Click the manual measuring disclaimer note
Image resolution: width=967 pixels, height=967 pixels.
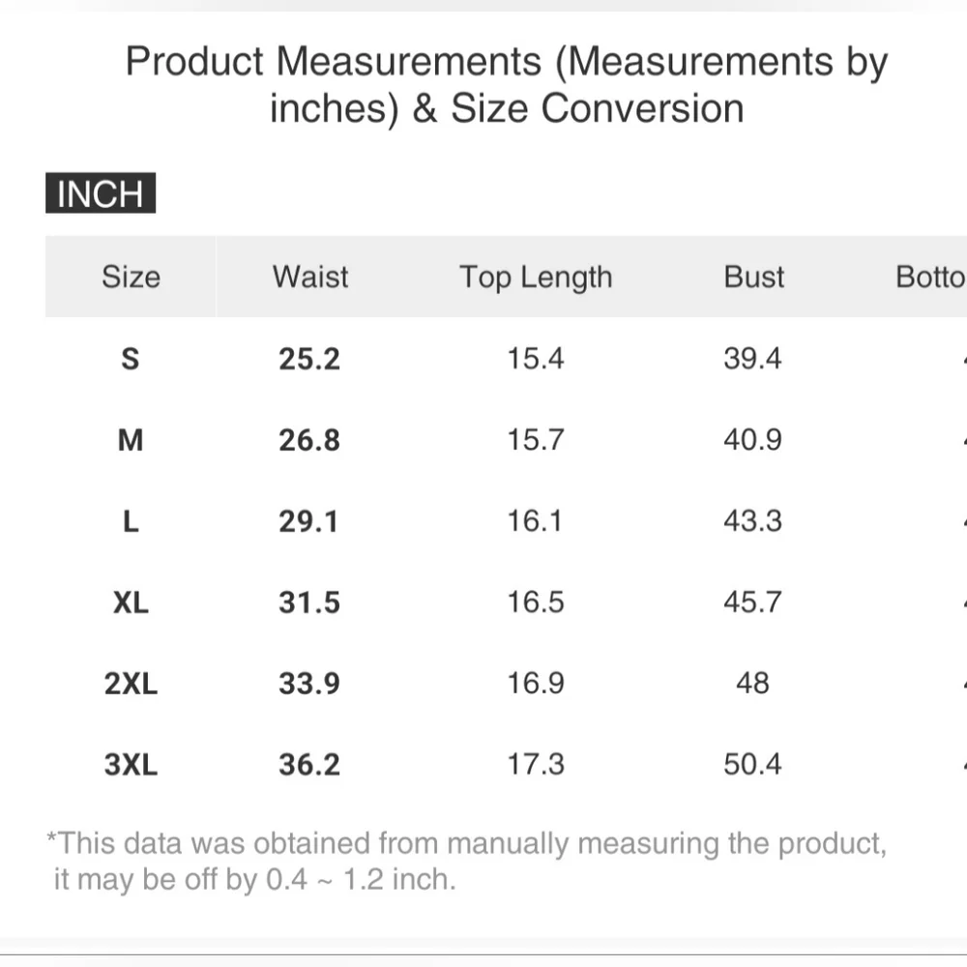466,861
